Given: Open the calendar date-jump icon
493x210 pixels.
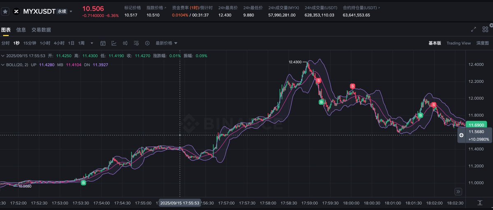Looking at the screenshot, I should [x=103, y=43].
